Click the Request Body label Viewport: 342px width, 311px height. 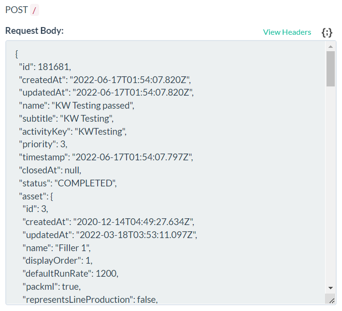pyautogui.click(x=34, y=31)
